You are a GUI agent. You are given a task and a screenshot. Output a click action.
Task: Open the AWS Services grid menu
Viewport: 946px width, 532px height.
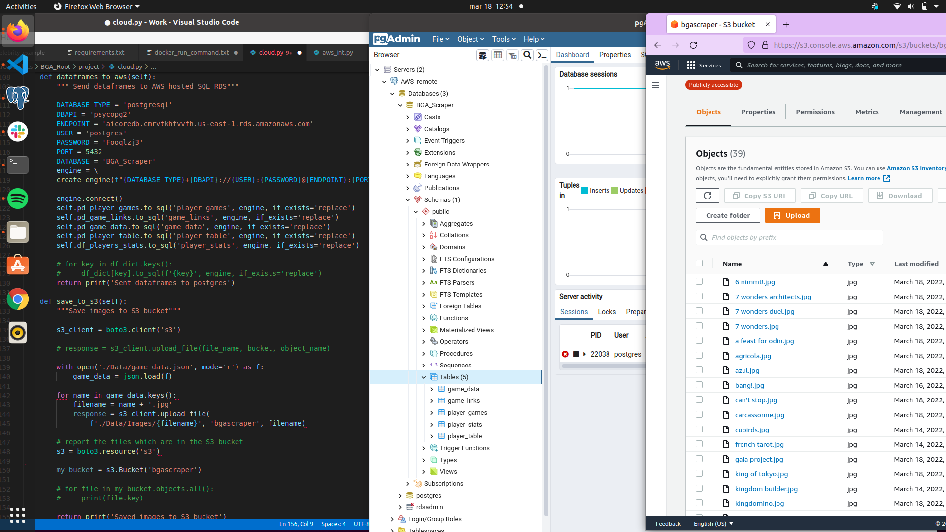click(x=691, y=65)
